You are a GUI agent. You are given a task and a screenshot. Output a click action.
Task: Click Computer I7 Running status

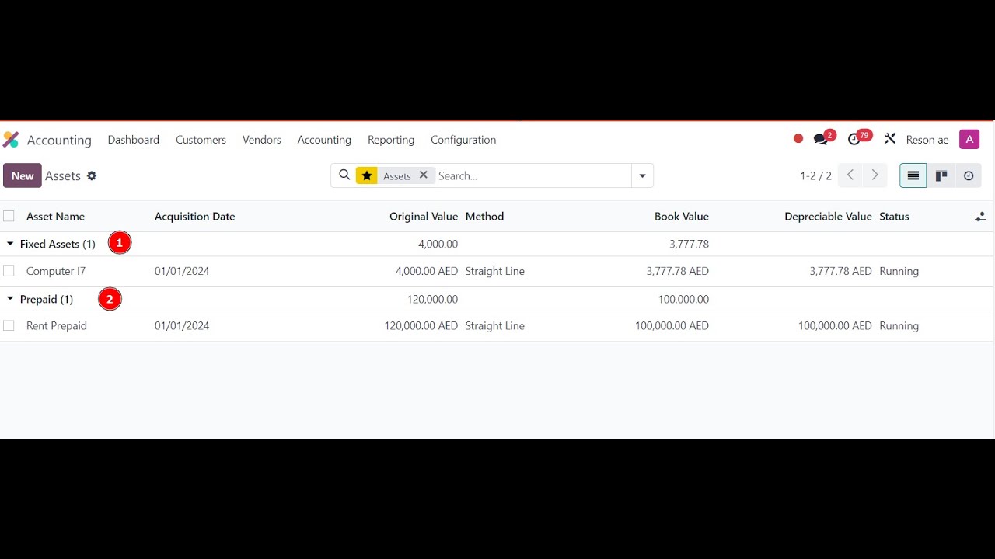[x=899, y=271]
